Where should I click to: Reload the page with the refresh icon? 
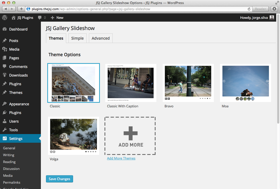(249, 9)
